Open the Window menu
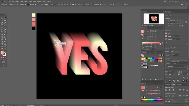The width and height of the screenshot is (189, 106). click(x=39, y=1)
